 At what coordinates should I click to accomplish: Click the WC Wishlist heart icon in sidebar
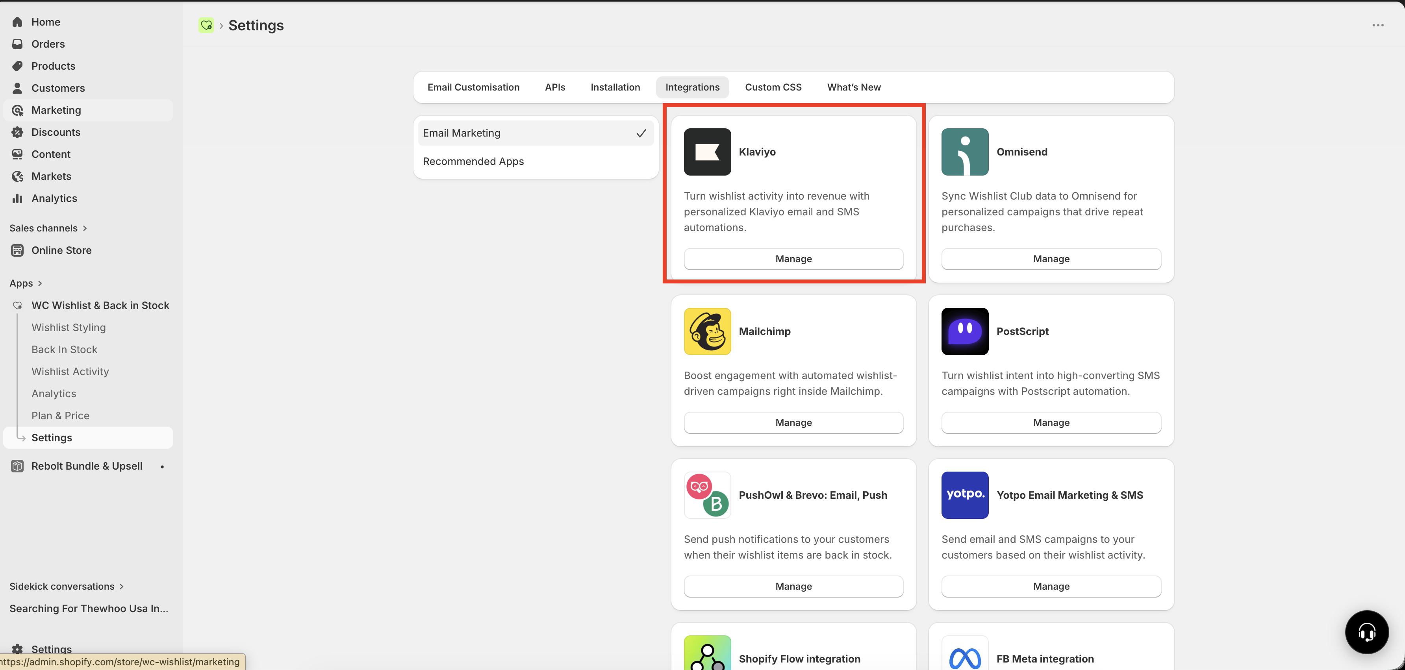click(17, 305)
